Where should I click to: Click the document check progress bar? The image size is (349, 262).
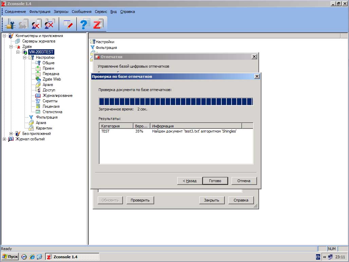176,102
